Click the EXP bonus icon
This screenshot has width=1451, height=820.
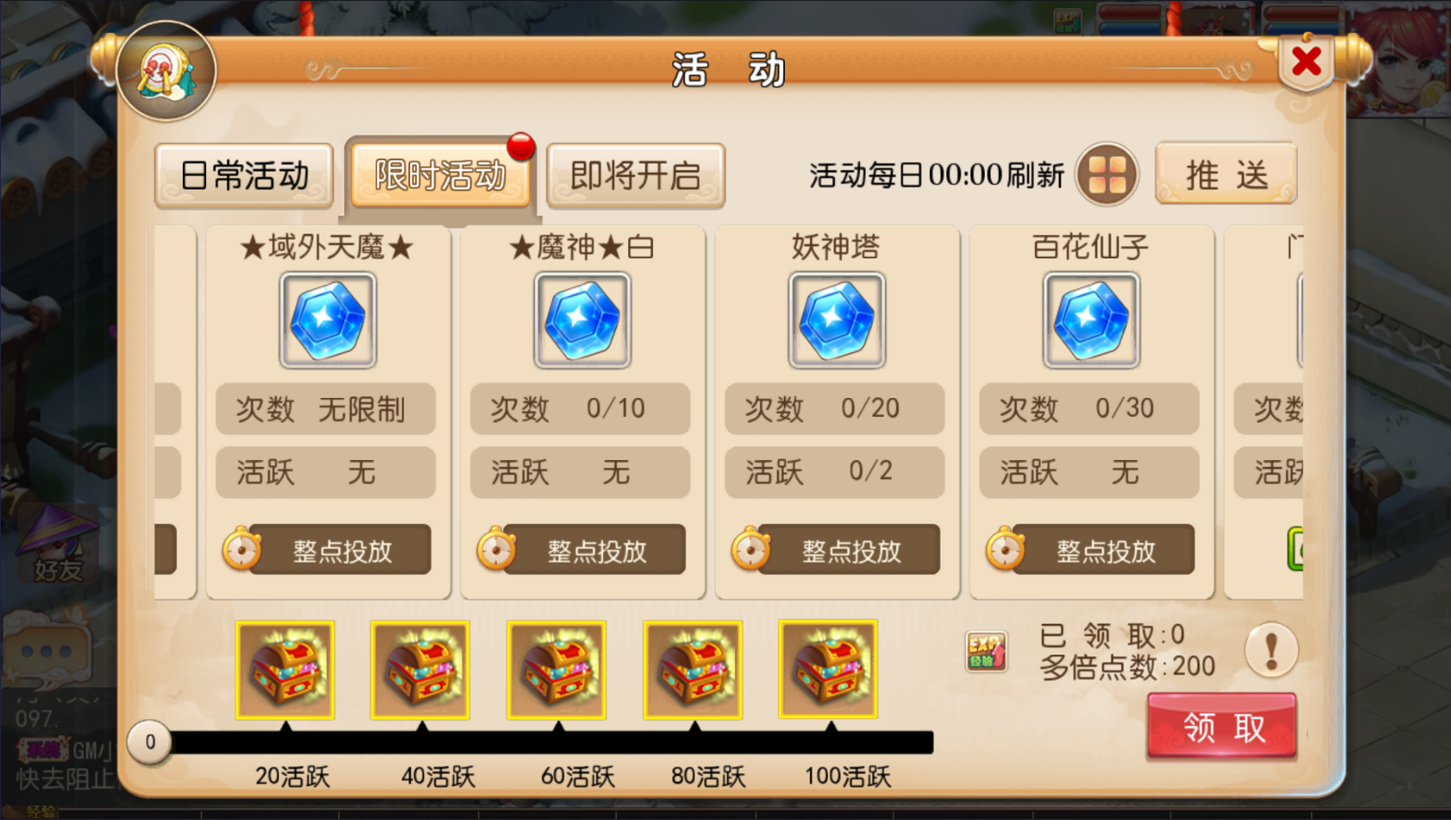tap(986, 652)
